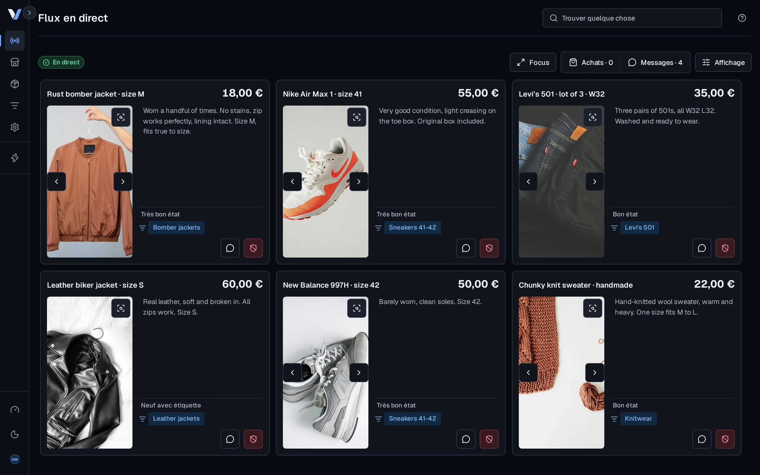Image resolution: width=760 pixels, height=475 pixels.
Task: Block the Leather biker jacket listing
Action: (x=253, y=439)
